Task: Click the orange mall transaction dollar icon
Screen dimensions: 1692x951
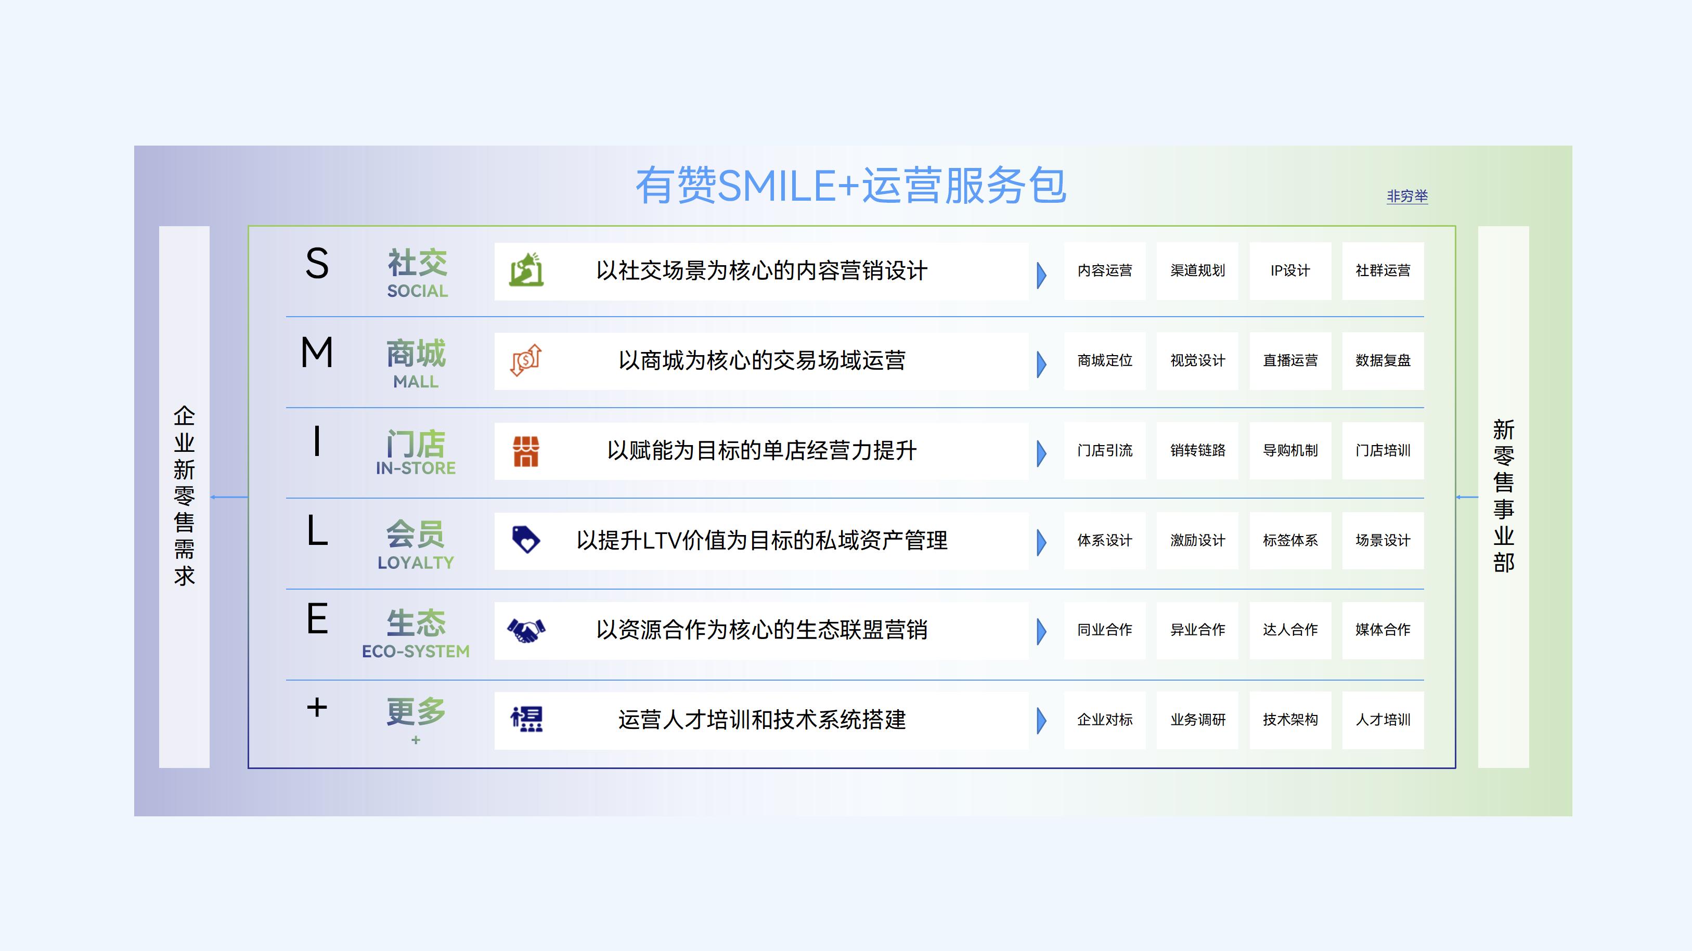Action: point(526,360)
